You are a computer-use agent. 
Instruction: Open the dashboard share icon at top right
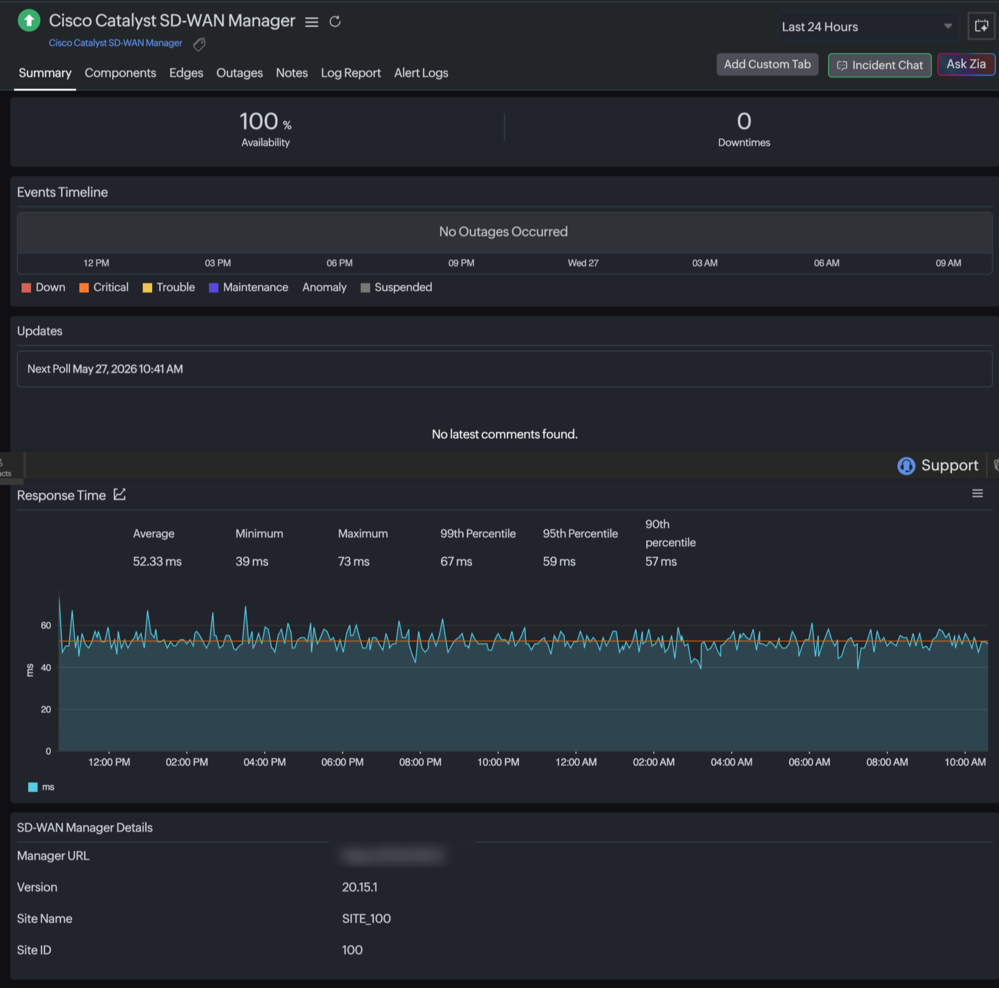(981, 26)
